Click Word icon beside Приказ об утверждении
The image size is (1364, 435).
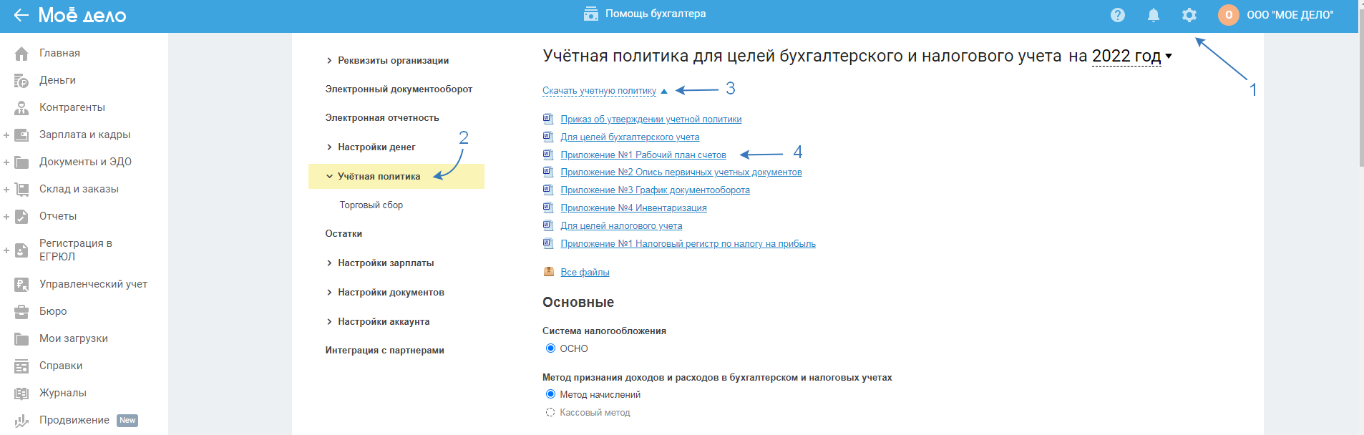(x=548, y=119)
